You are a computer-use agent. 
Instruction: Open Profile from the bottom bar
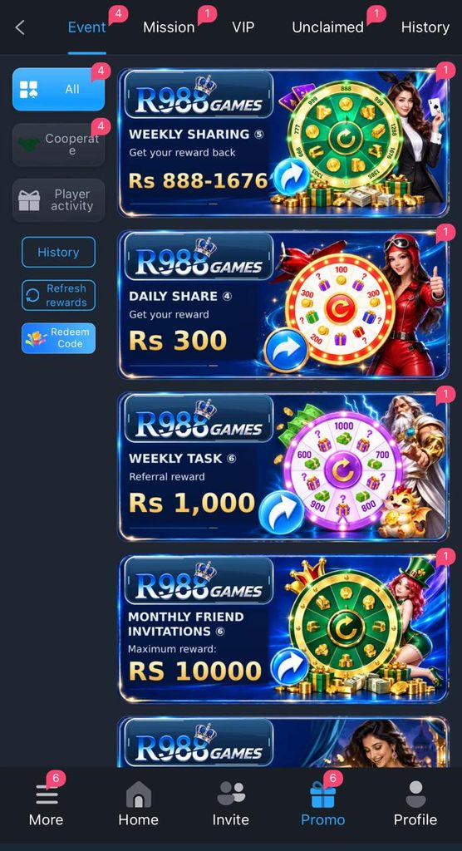(x=415, y=794)
